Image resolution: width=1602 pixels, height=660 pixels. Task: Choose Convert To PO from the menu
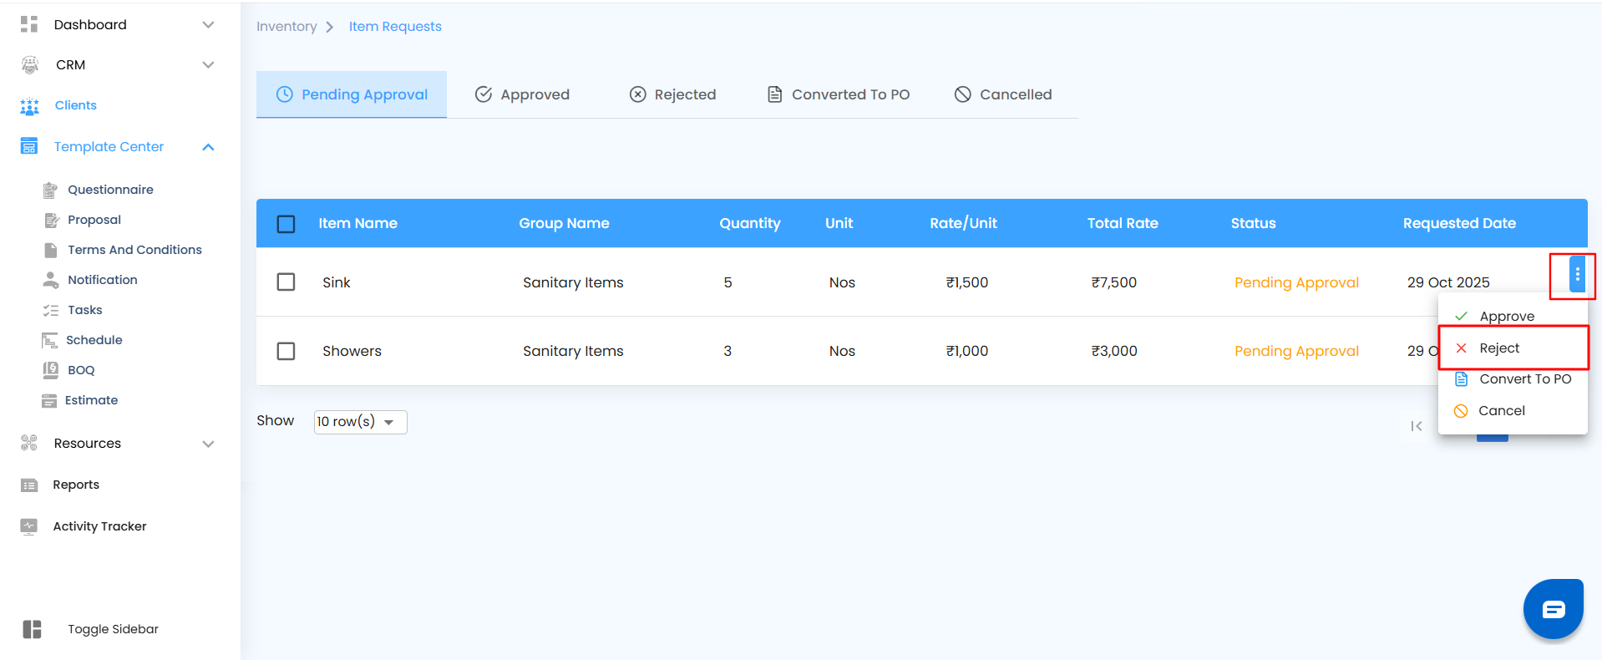point(1513,379)
